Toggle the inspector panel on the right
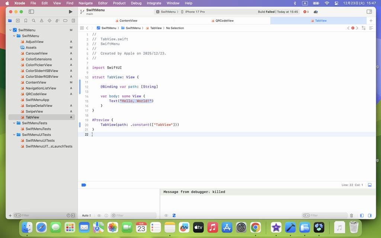381x238 pixels. (369, 12)
